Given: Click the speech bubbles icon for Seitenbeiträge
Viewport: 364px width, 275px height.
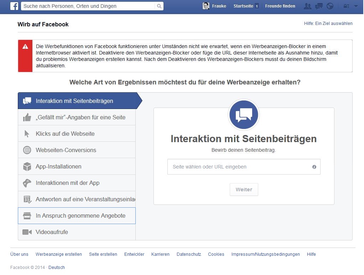Looking at the screenshot, I should pyautogui.click(x=27, y=101).
